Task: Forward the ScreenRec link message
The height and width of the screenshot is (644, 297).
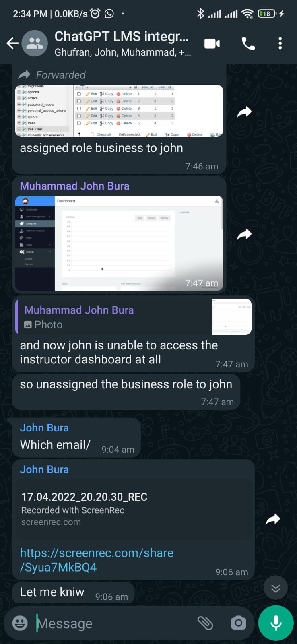Action: [273, 519]
